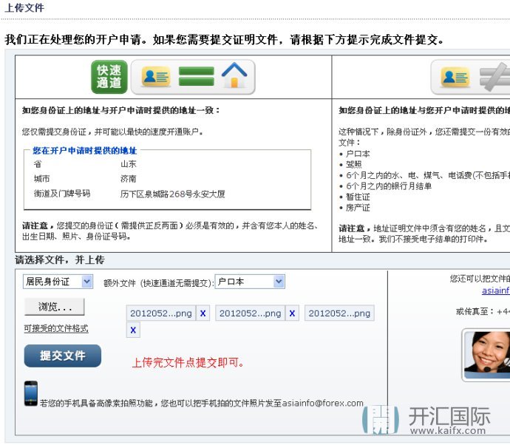Click the gray not-equal sign icon
The height and width of the screenshot is (445, 510).
[x=494, y=78]
